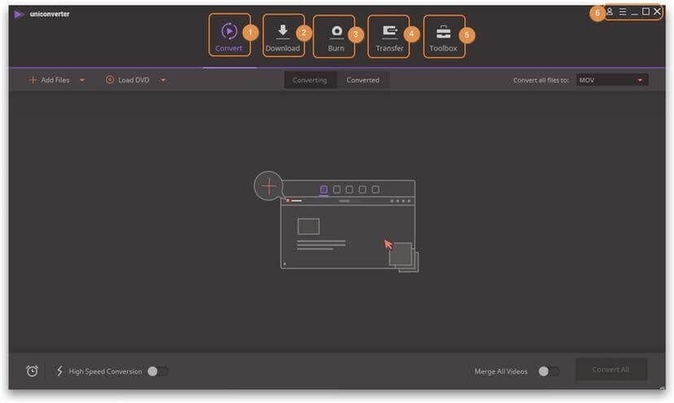Screen dimensions: 674x403
Task: Open the MOV output format dropdown
Action: (612, 81)
